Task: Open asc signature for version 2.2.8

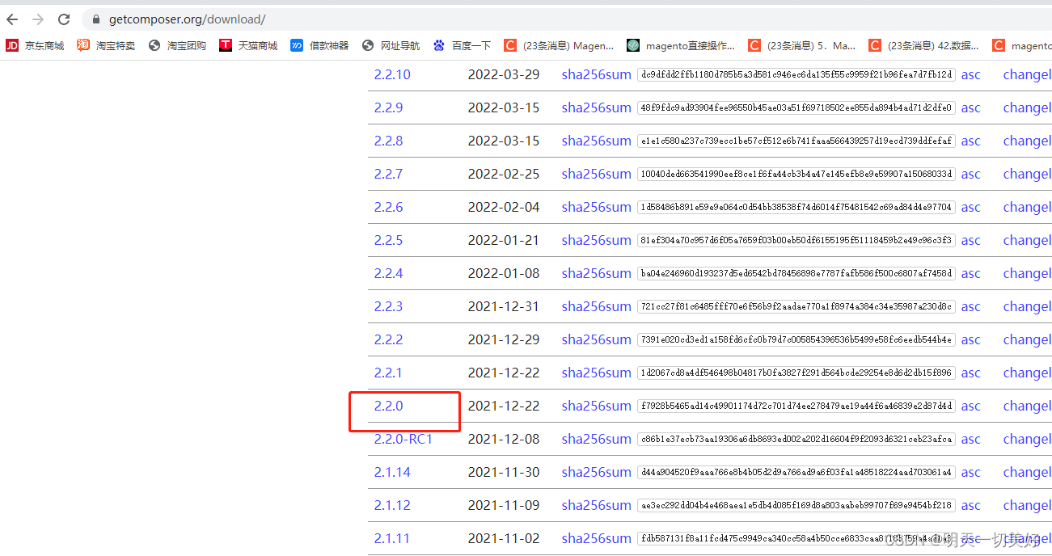Action: pyautogui.click(x=970, y=141)
